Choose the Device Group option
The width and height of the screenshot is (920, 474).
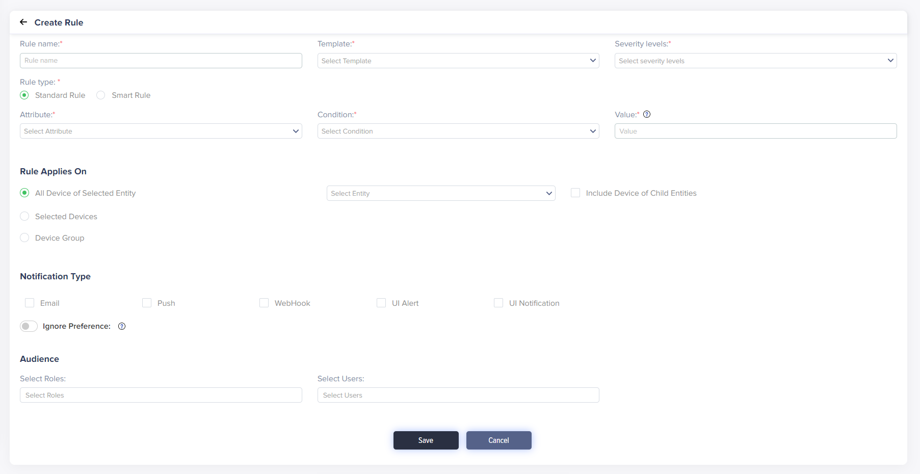pos(24,238)
